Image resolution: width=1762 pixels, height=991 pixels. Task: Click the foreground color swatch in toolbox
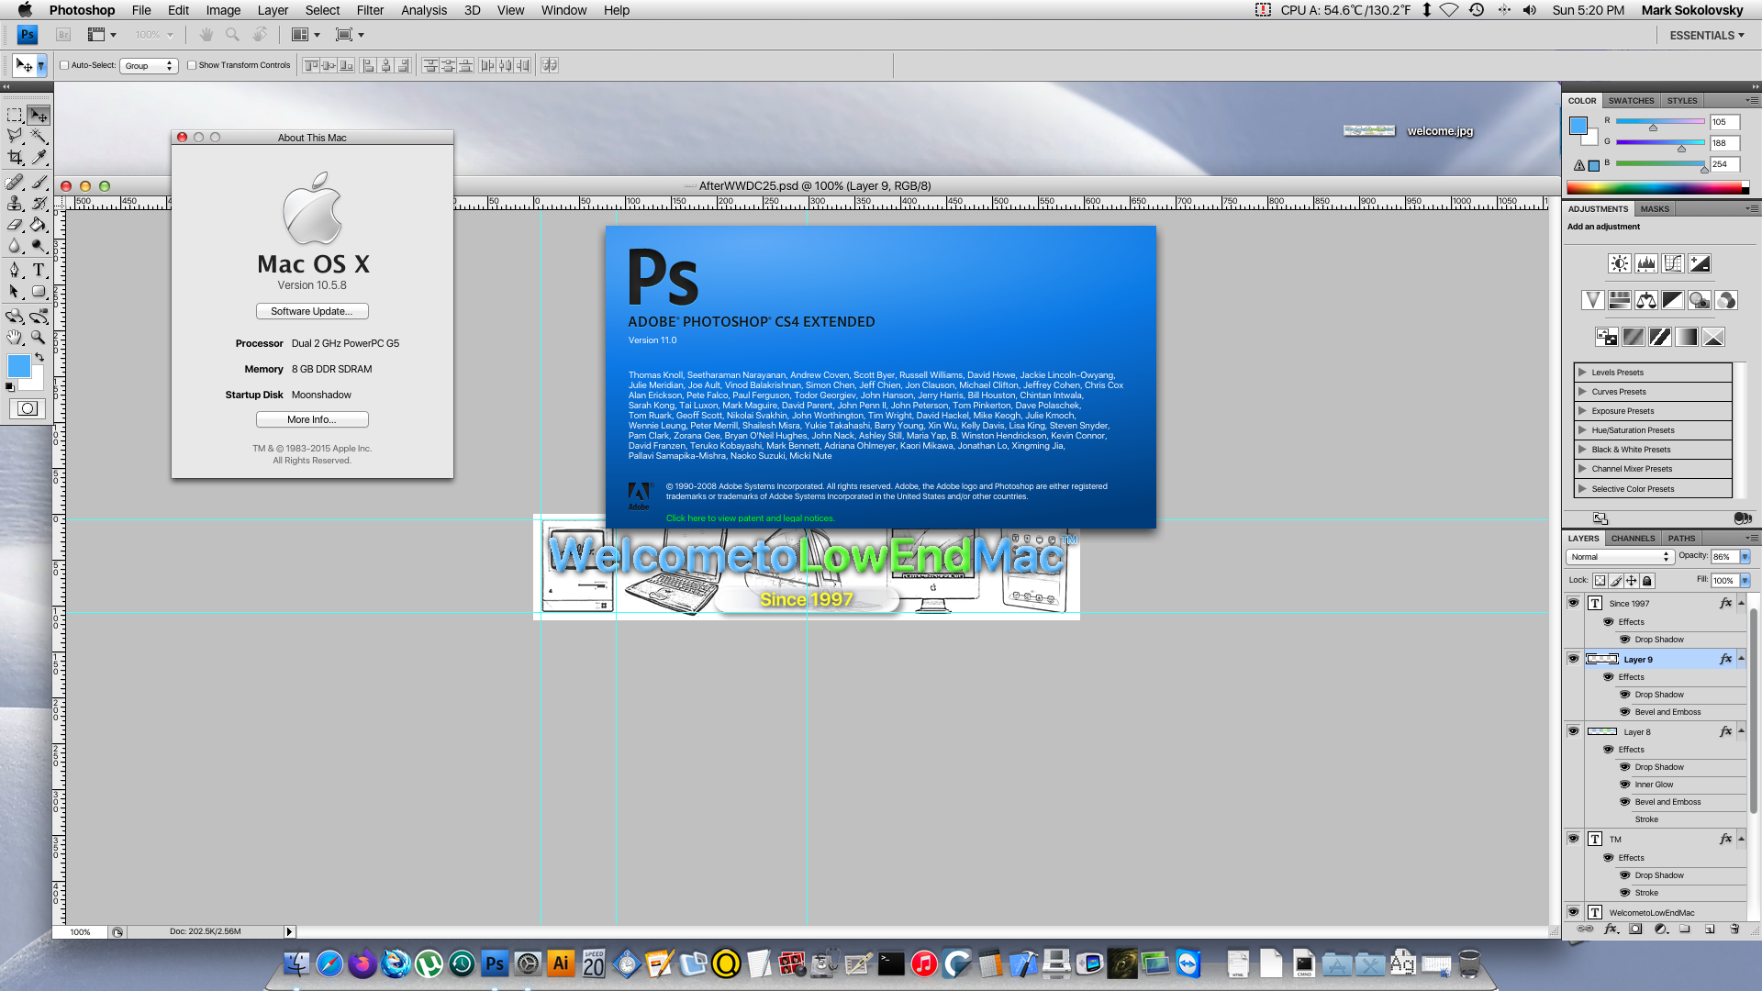[x=18, y=366]
